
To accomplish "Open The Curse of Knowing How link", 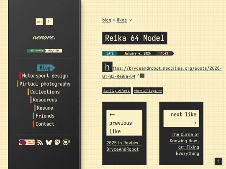I will (184, 144).
